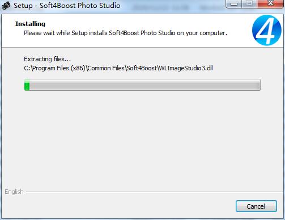Close the Setup window with the red X

click(270, 3)
